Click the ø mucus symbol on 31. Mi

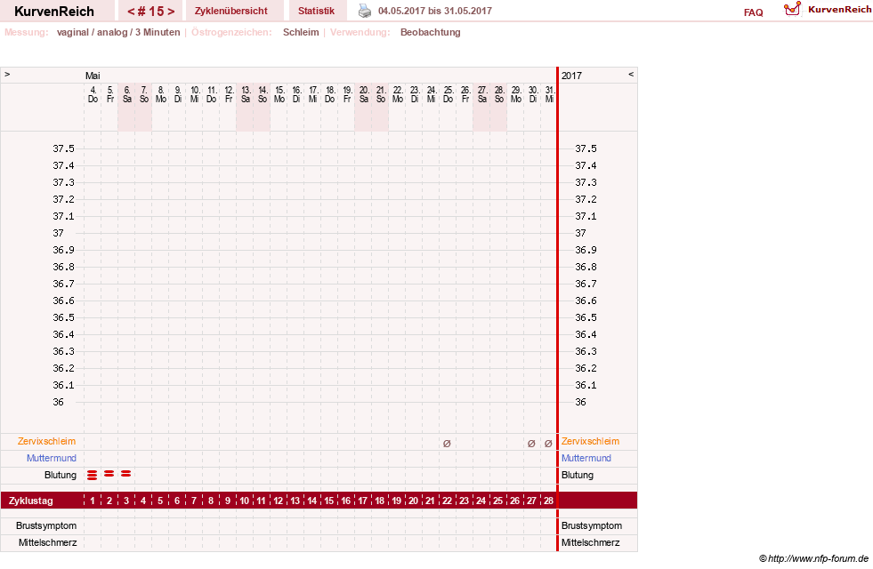pos(548,444)
